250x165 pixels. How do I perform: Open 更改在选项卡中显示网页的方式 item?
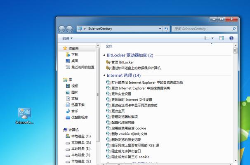tap(132, 105)
